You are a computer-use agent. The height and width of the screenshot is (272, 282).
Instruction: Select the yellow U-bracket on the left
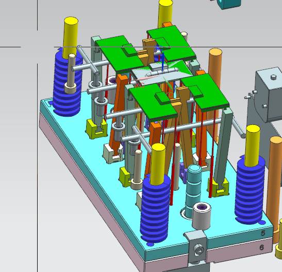[x=97, y=129]
